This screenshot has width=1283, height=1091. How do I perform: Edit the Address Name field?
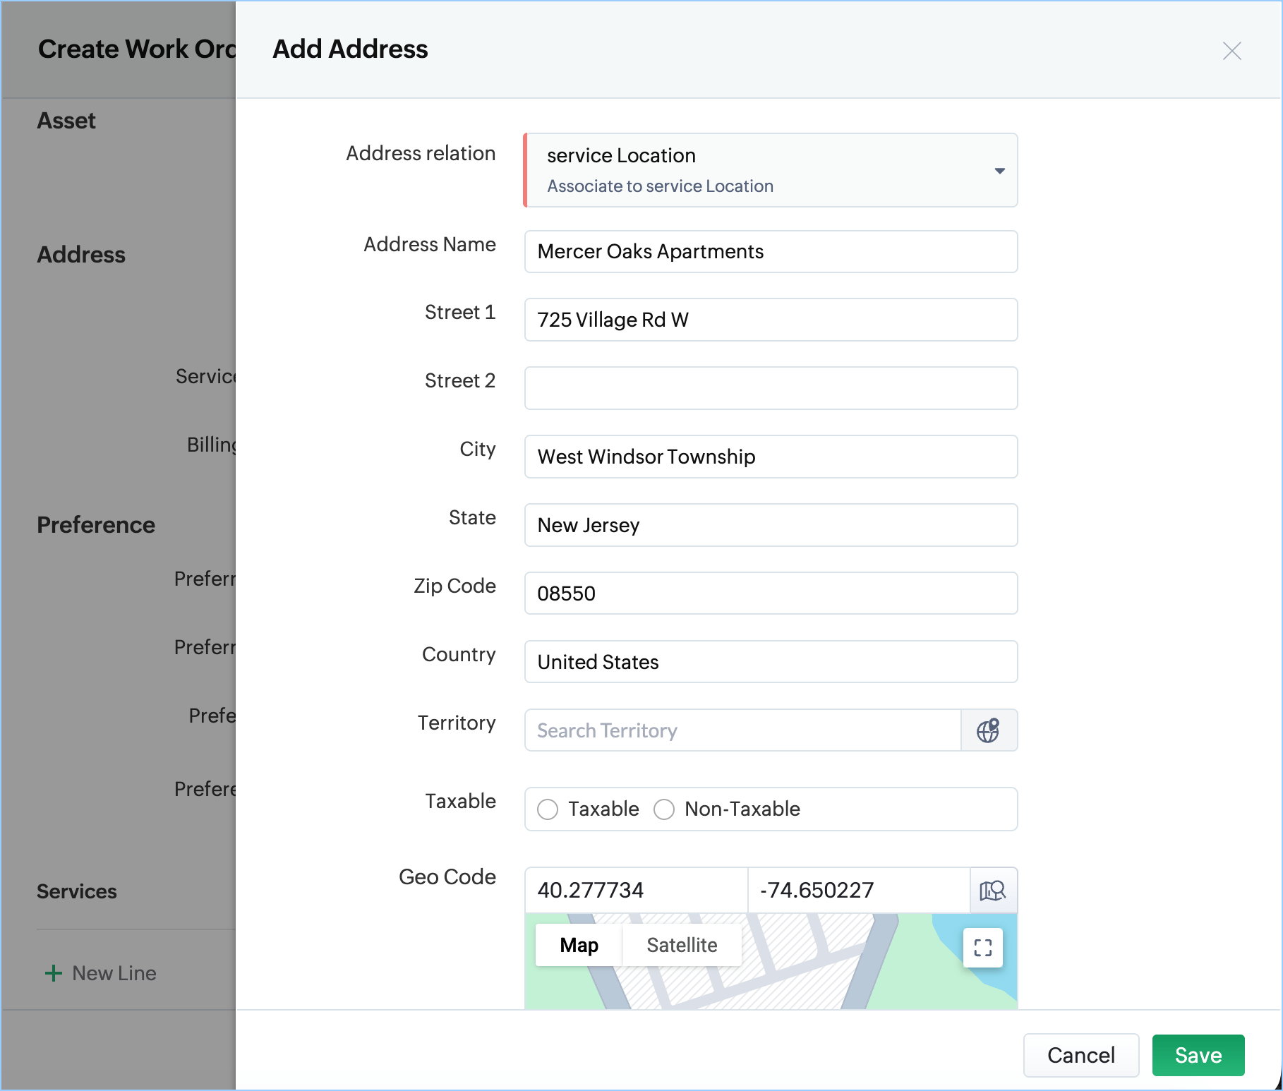pos(771,251)
